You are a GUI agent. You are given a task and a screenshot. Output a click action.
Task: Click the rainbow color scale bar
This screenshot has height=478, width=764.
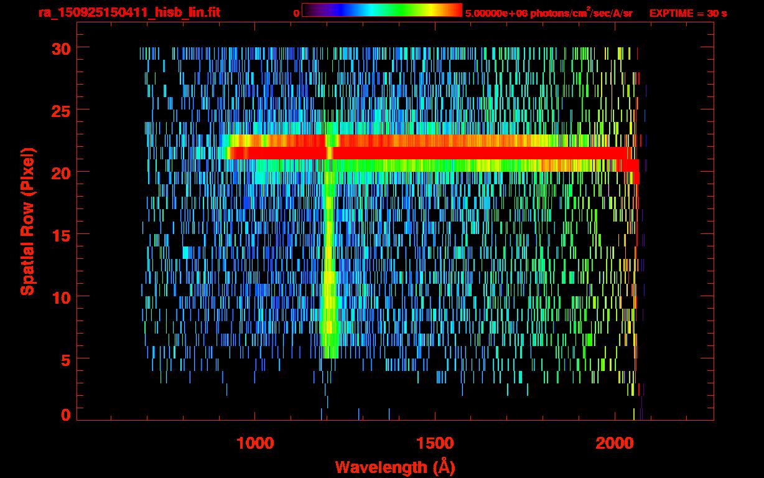point(382,10)
